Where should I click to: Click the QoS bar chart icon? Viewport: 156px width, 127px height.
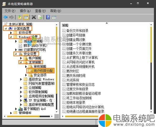pos(20,109)
